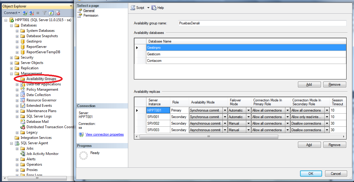The image size is (354, 182).
Task: Open SRV002 Connection Mode In Secondary Role dropdown
Action: (327, 123)
